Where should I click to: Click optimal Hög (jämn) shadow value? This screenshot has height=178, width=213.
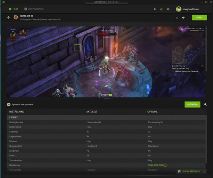coord(153,146)
